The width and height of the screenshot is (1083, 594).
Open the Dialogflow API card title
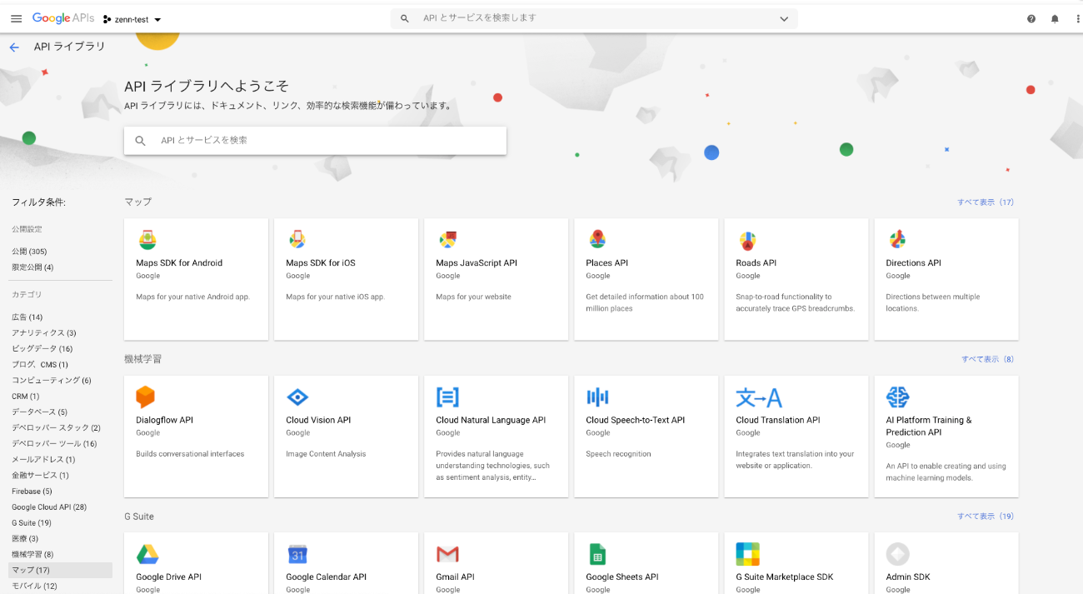[164, 421]
